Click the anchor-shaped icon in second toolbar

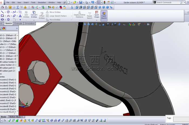point(72,7)
